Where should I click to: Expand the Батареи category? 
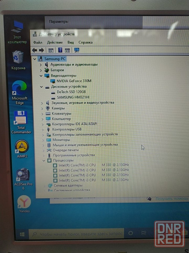[41, 70]
